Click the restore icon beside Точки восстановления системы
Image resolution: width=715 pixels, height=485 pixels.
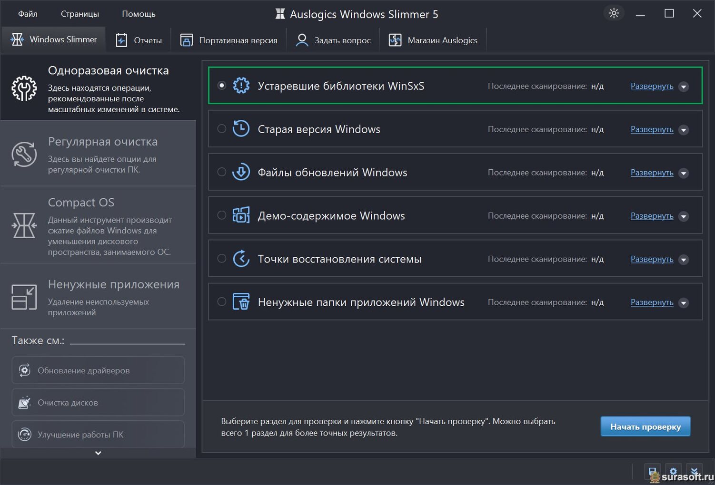tap(241, 259)
